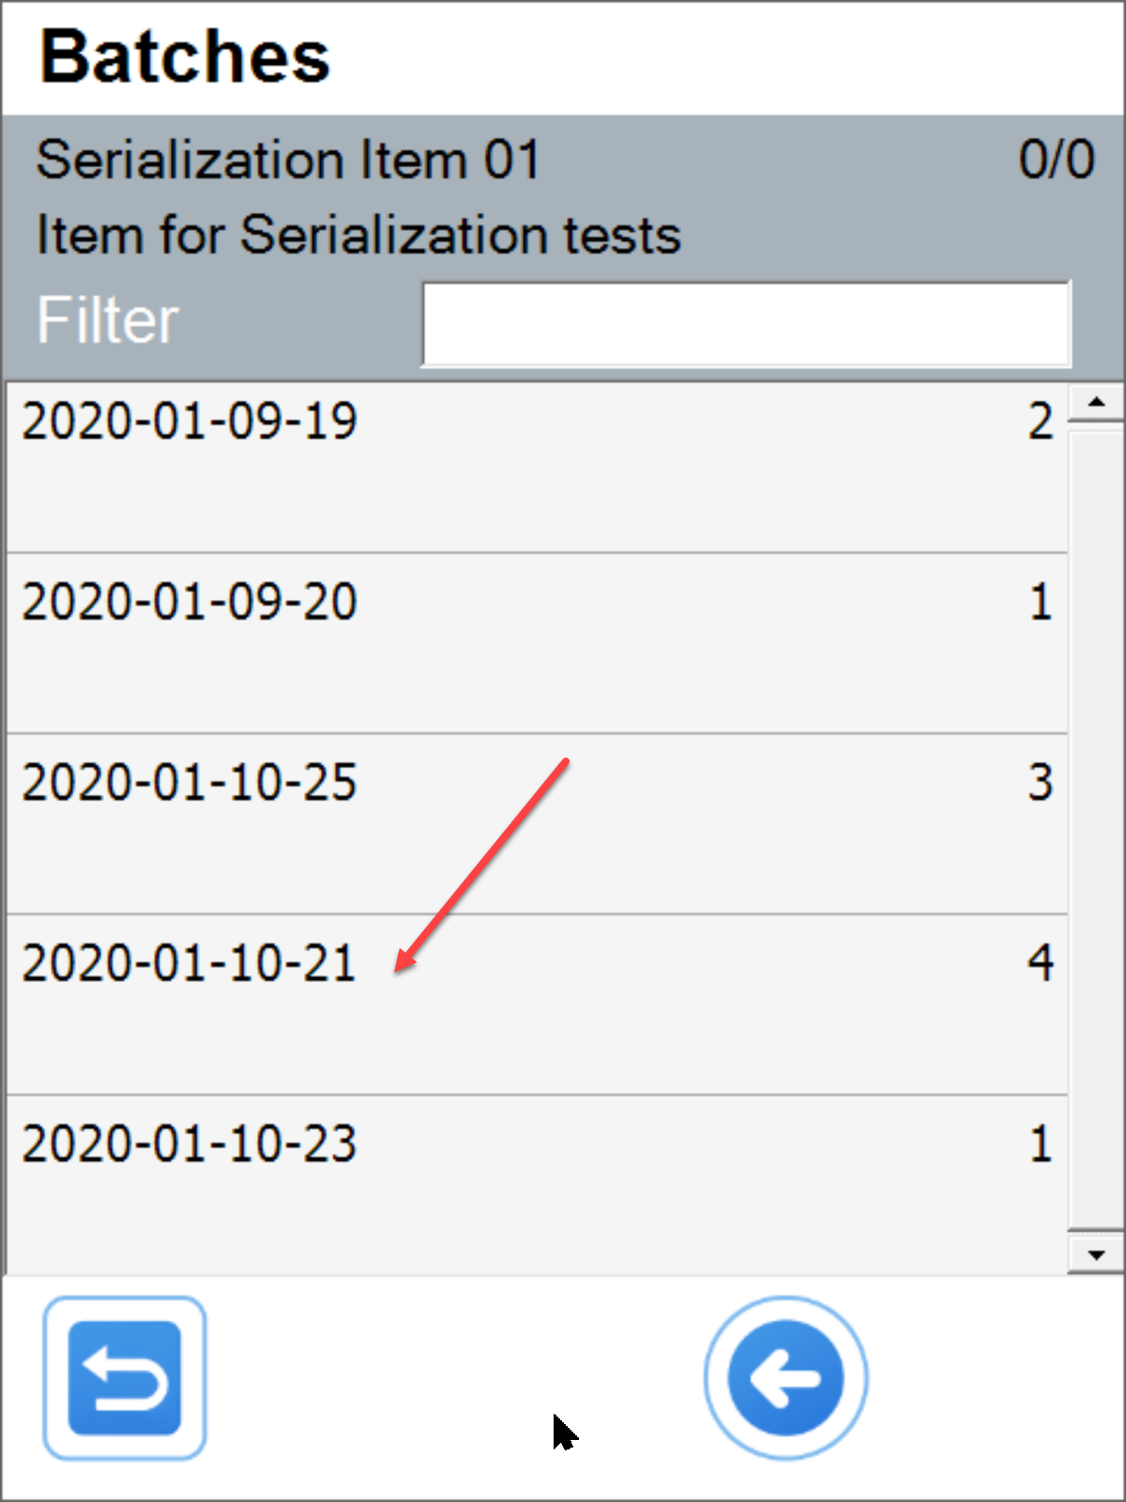Screen dimensions: 1126x1502
Task: Click the 0/0 counter label
Action: (1057, 159)
